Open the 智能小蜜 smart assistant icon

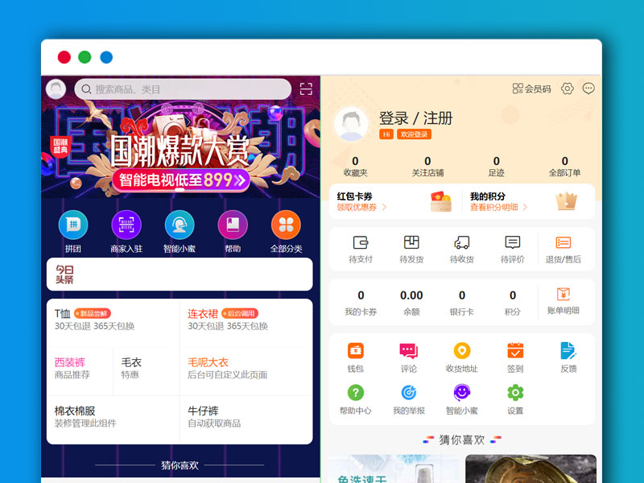point(462,394)
